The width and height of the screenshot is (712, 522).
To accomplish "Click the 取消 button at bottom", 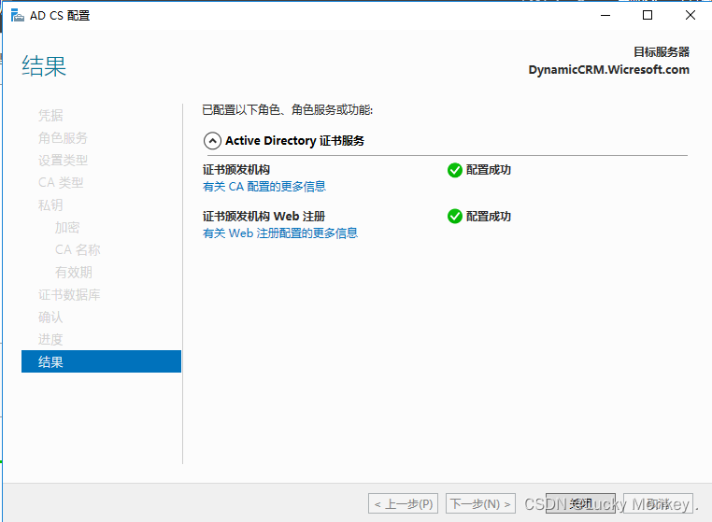I will (658, 503).
